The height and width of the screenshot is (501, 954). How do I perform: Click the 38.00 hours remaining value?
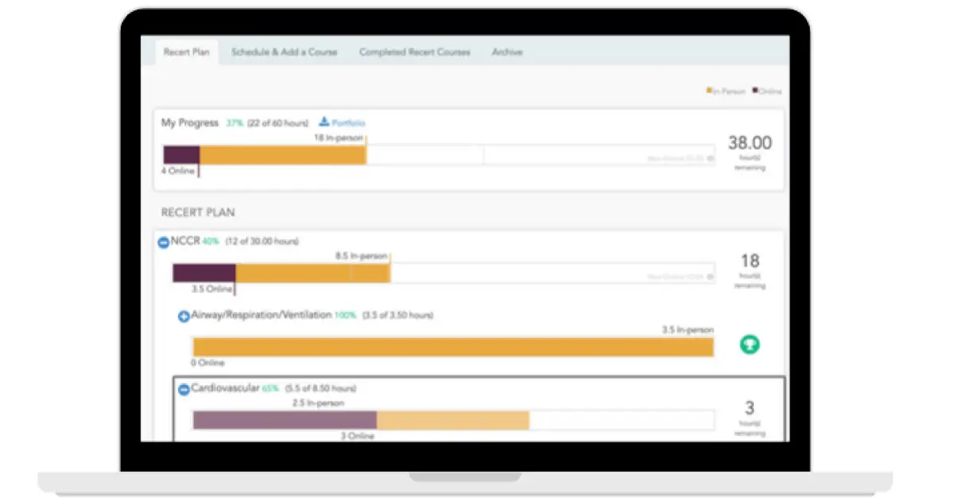click(x=749, y=144)
